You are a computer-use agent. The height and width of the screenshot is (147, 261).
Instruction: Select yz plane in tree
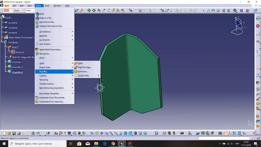(x=13, y=28)
